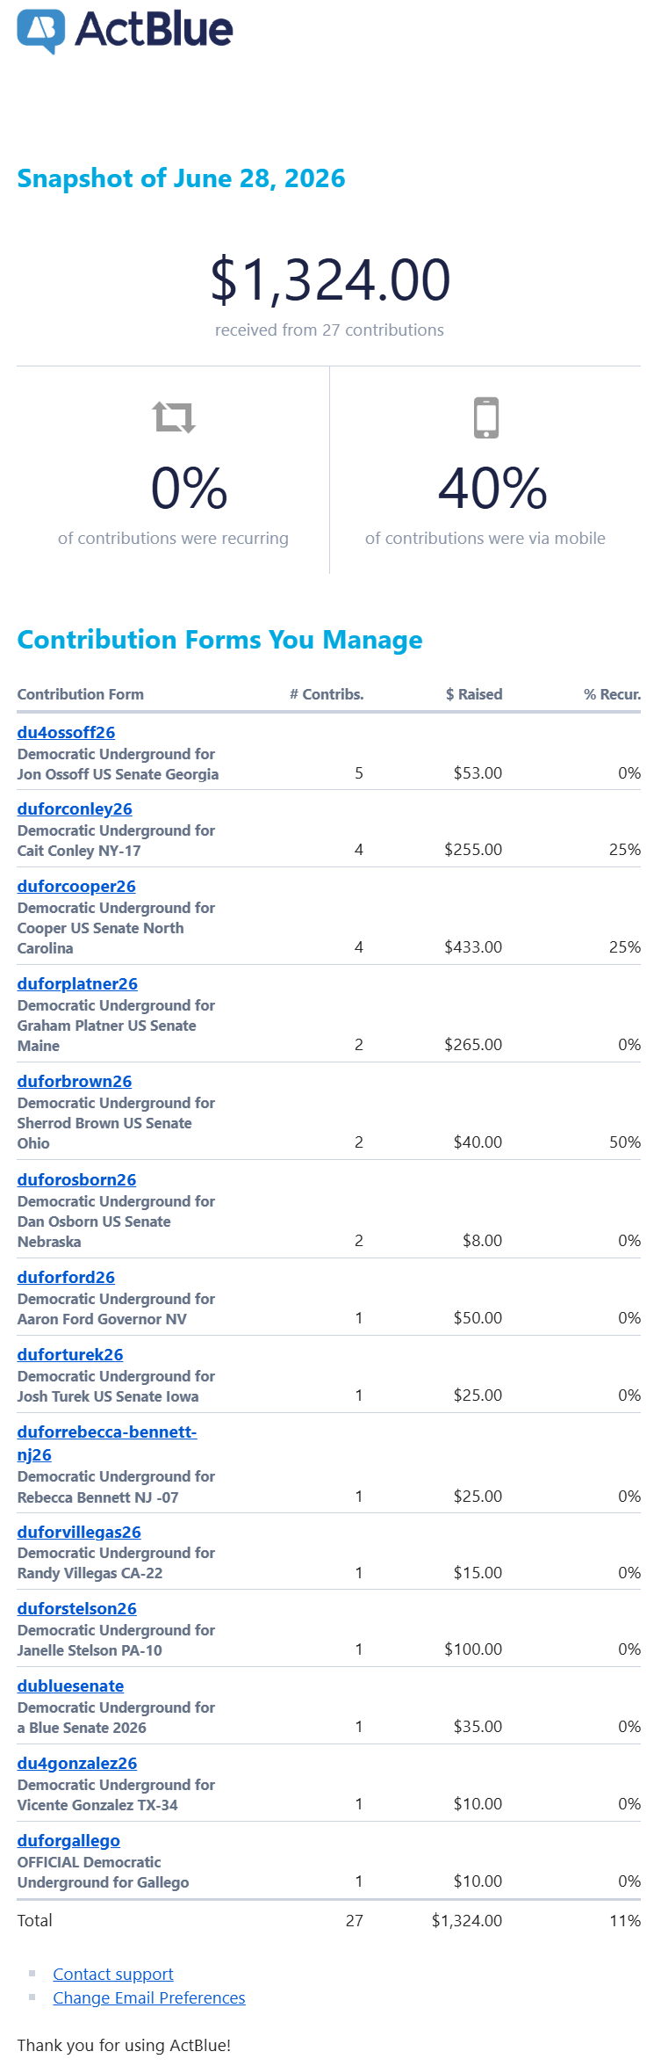Open the duforcooper26 form link
The width and height of the screenshot is (661, 2066).
click(76, 886)
